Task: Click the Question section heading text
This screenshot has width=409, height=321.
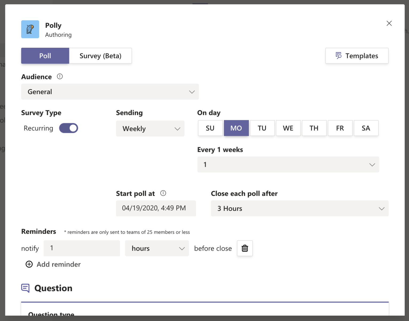Action: click(x=53, y=288)
